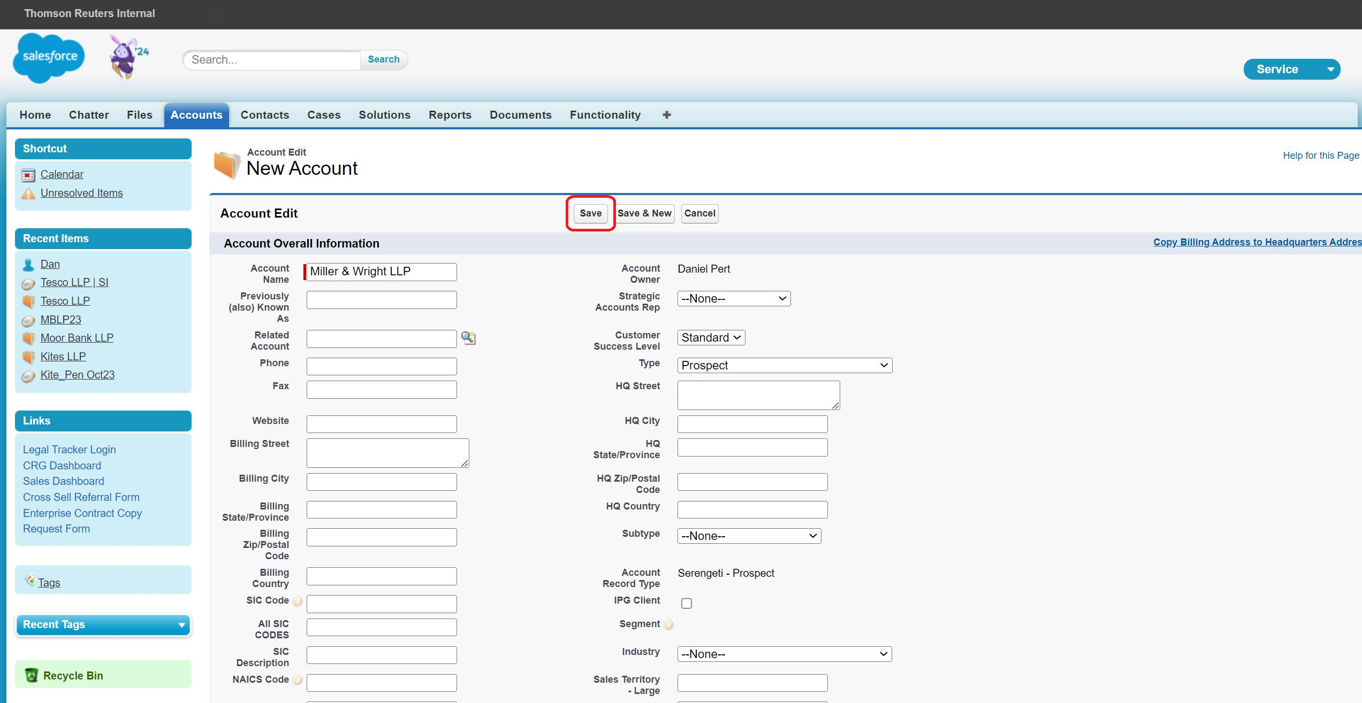1362x703 pixels.
Task: Open the Related Account lookup magnifier
Action: click(468, 338)
